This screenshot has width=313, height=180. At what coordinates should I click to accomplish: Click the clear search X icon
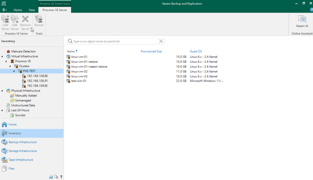161,41
